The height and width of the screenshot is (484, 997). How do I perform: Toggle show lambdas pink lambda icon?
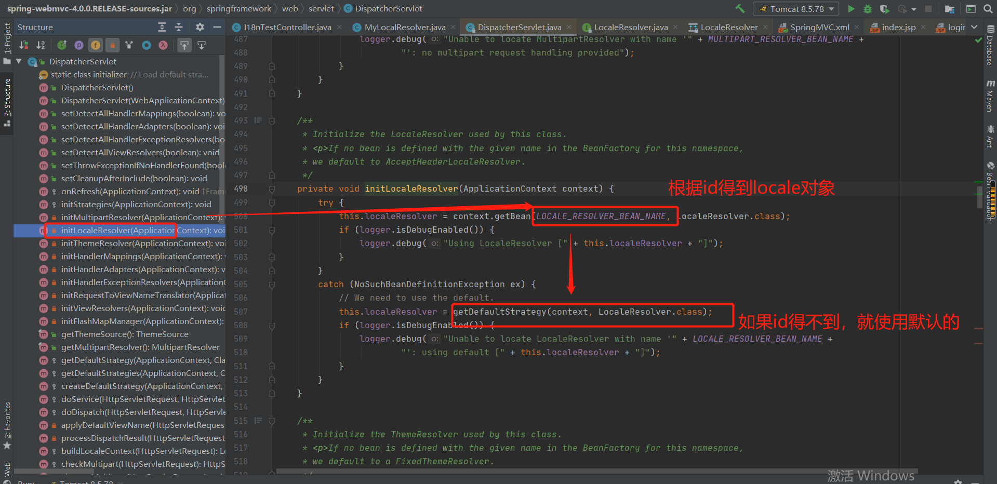pos(163,45)
